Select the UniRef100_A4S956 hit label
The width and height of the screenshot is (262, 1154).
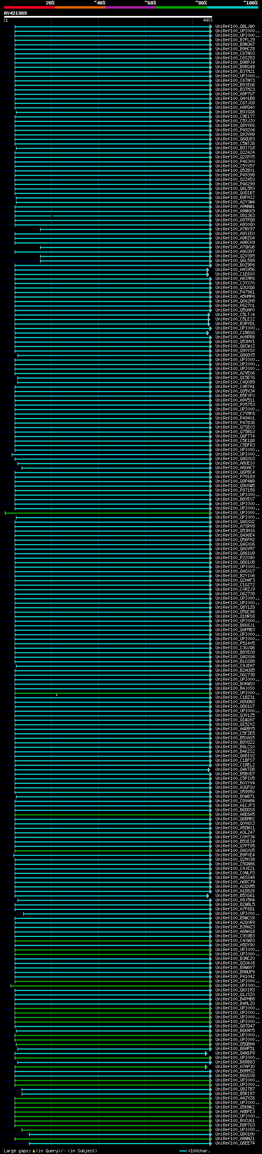click(235, 270)
